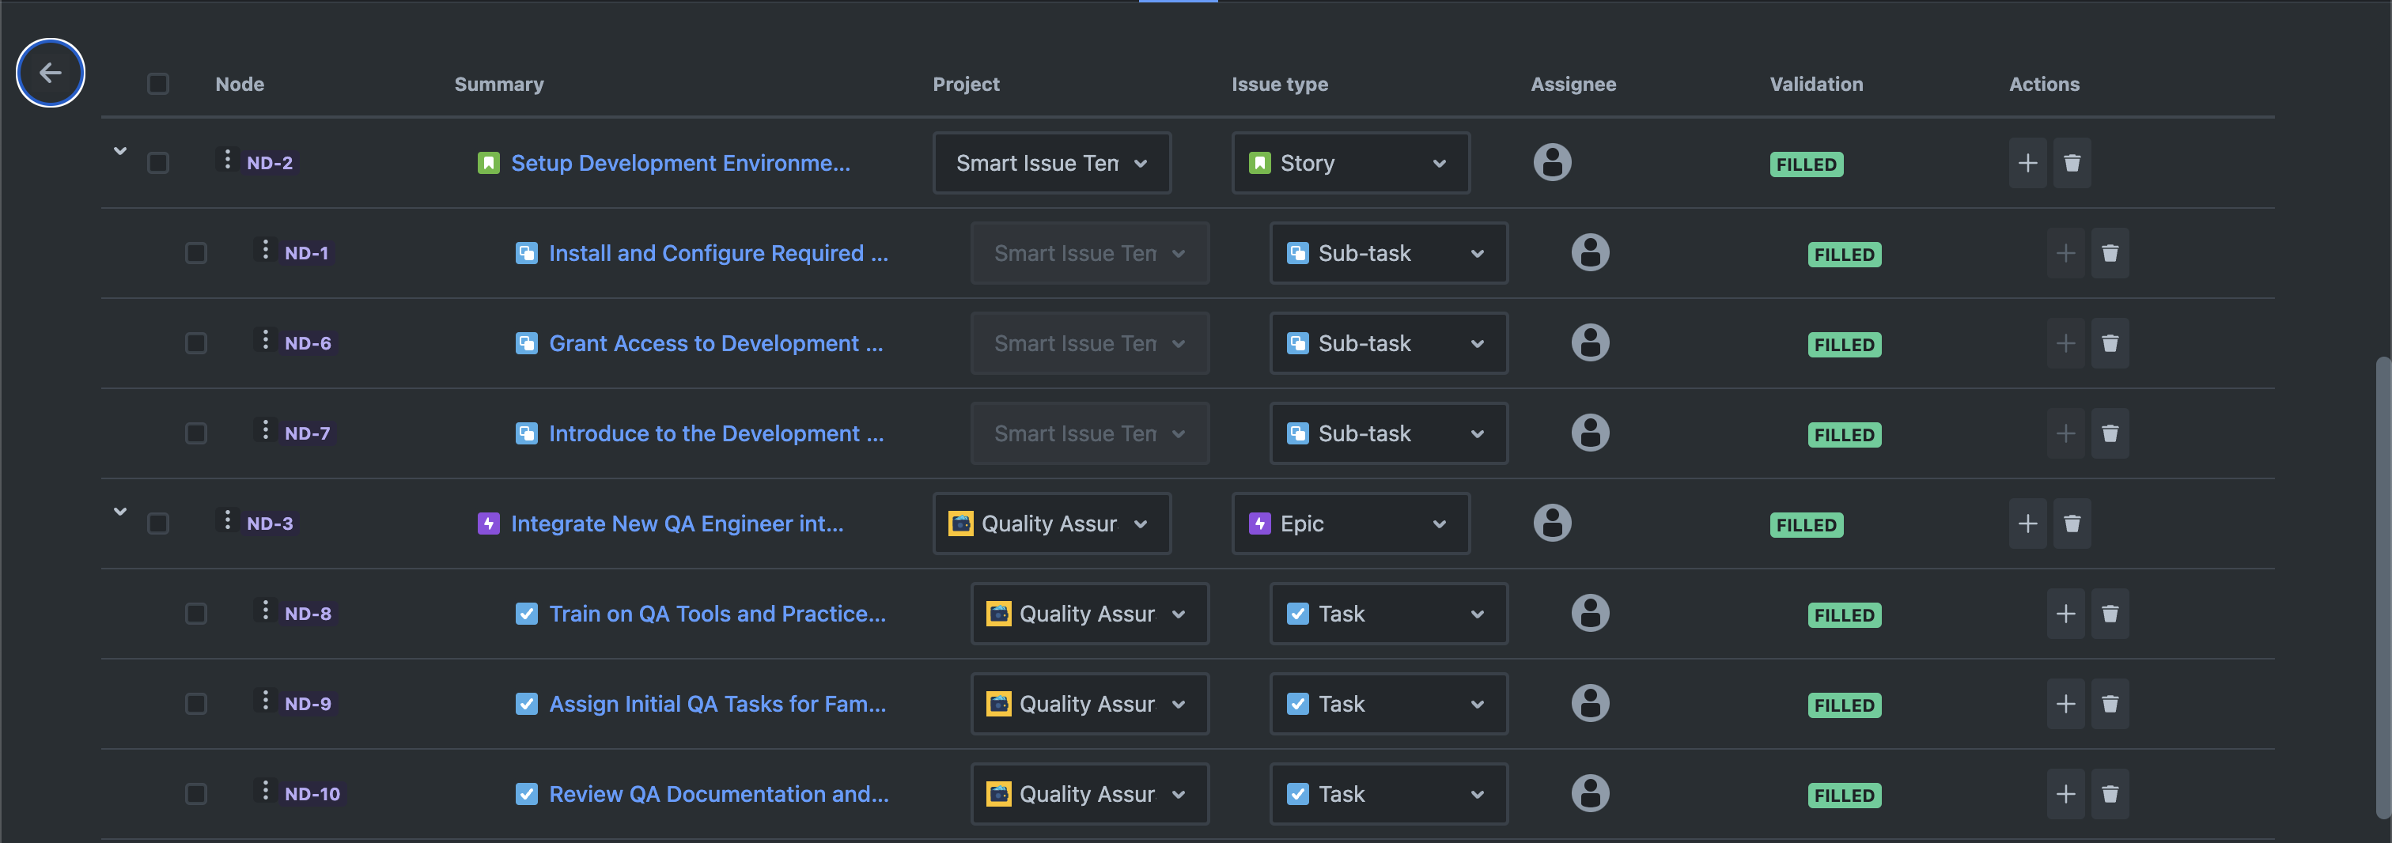Open the drag handle menu for ND-6

tap(266, 341)
